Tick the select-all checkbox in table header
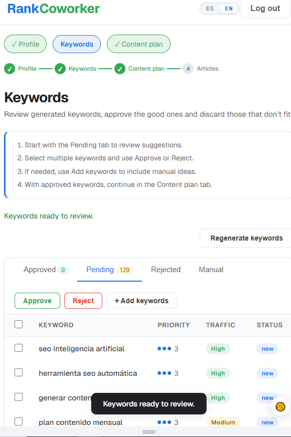 tap(19, 324)
